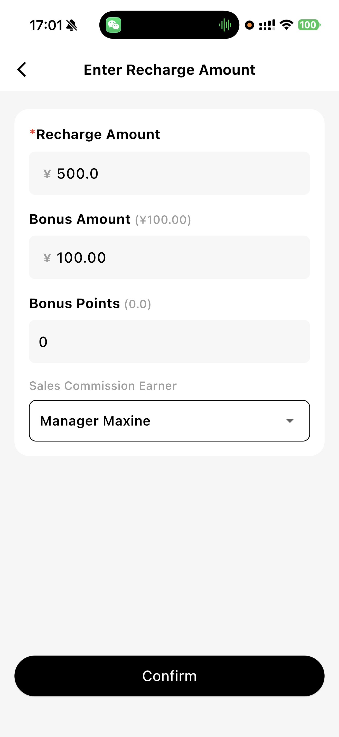The height and width of the screenshot is (737, 339).
Task: Open the Sales Commission Earner dropdown arrow
Action: (290, 421)
